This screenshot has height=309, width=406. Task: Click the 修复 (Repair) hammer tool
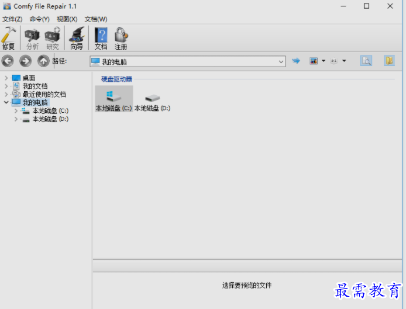9,38
